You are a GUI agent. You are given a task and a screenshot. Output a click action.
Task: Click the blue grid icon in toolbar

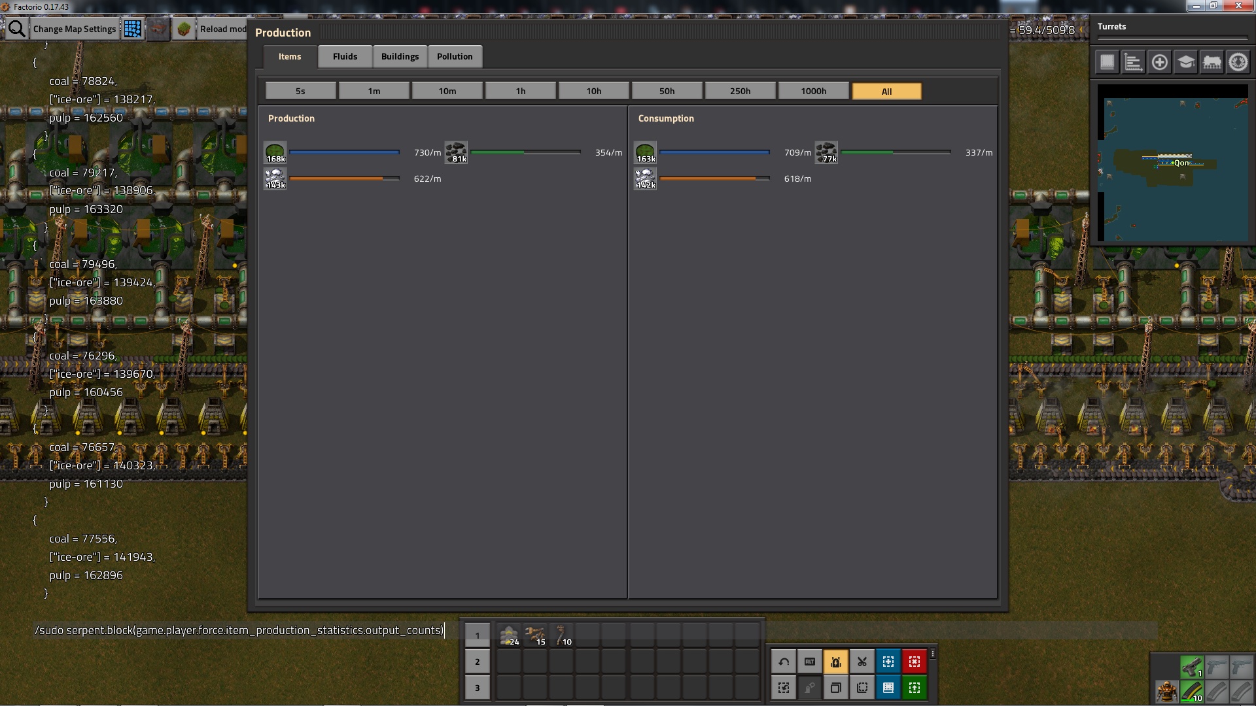pos(133,29)
